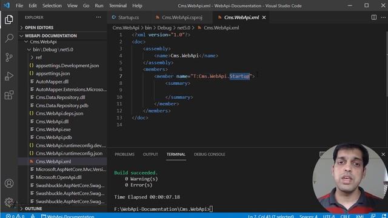388x218 pixels.
Task: Click net5.0 in the breadcrumb
Action: click(184, 28)
